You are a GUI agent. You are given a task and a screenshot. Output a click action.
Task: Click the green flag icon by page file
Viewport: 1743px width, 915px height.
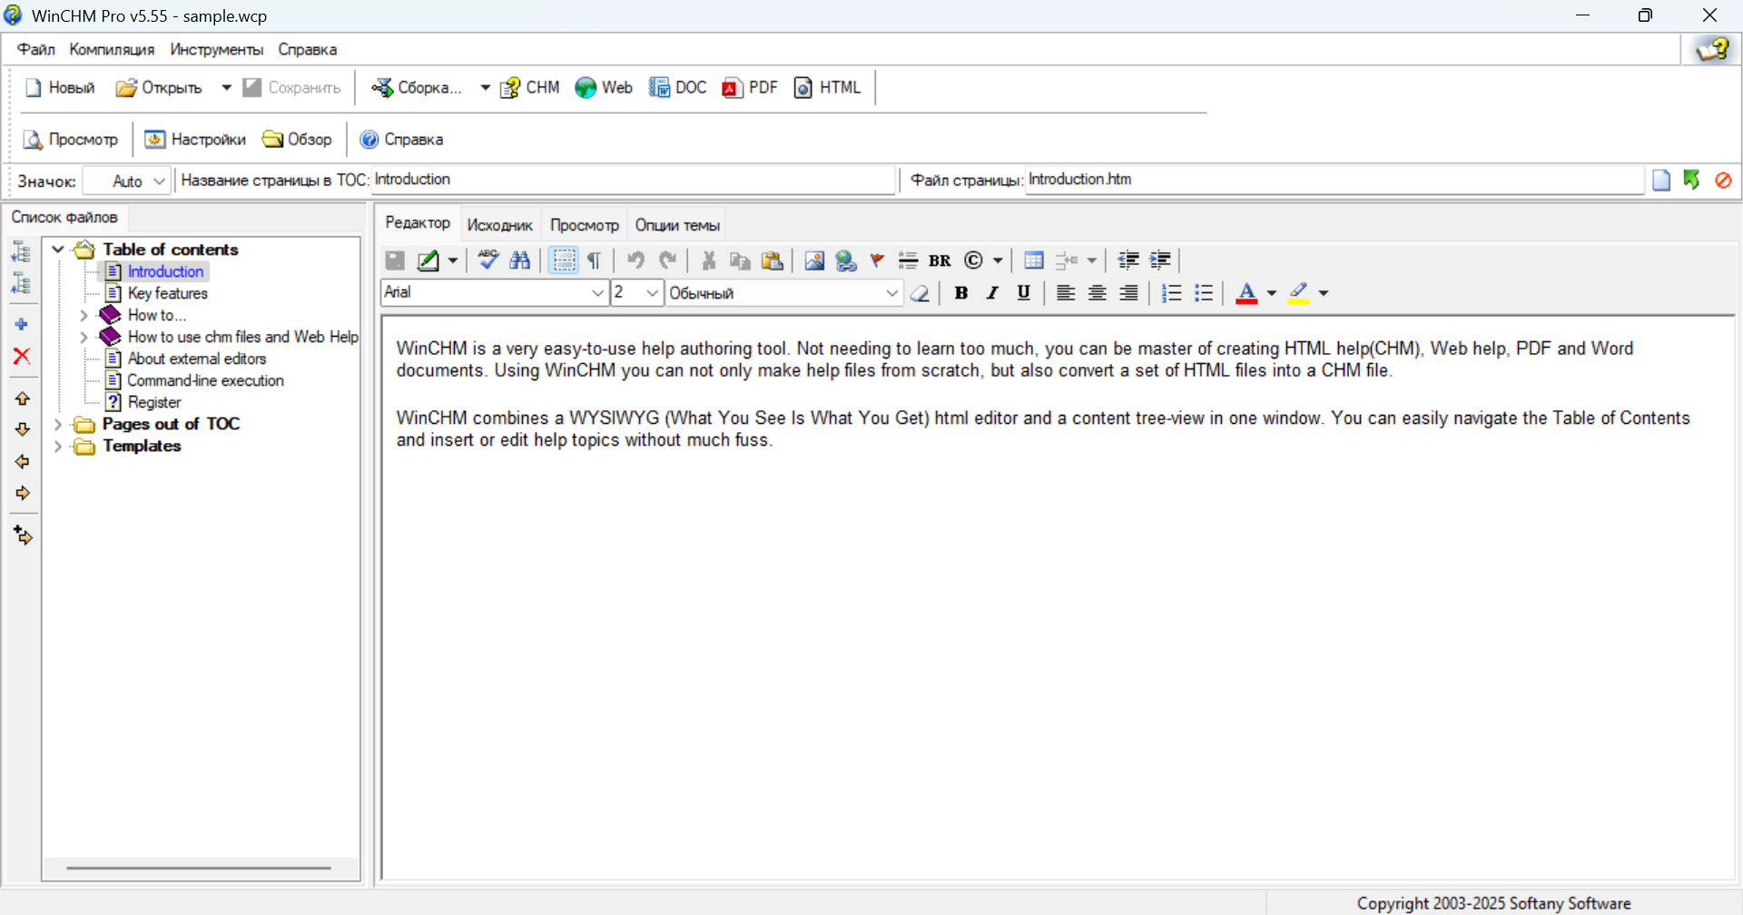1692,180
